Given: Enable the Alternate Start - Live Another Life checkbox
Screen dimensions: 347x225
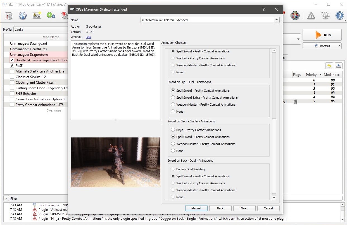Looking at the screenshot, I should pyautogui.click(x=12, y=71).
